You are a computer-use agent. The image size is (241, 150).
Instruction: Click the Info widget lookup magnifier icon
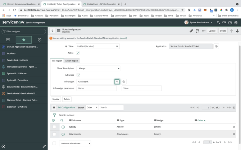click(x=117, y=82)
